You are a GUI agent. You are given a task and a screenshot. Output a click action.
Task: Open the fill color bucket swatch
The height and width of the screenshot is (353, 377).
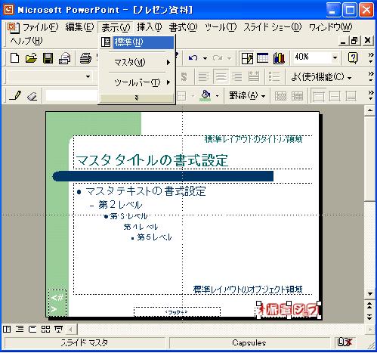coord(206,95)
